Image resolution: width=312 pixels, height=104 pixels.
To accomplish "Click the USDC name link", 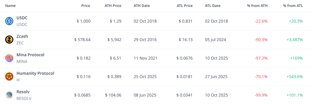I will point(22,18).
